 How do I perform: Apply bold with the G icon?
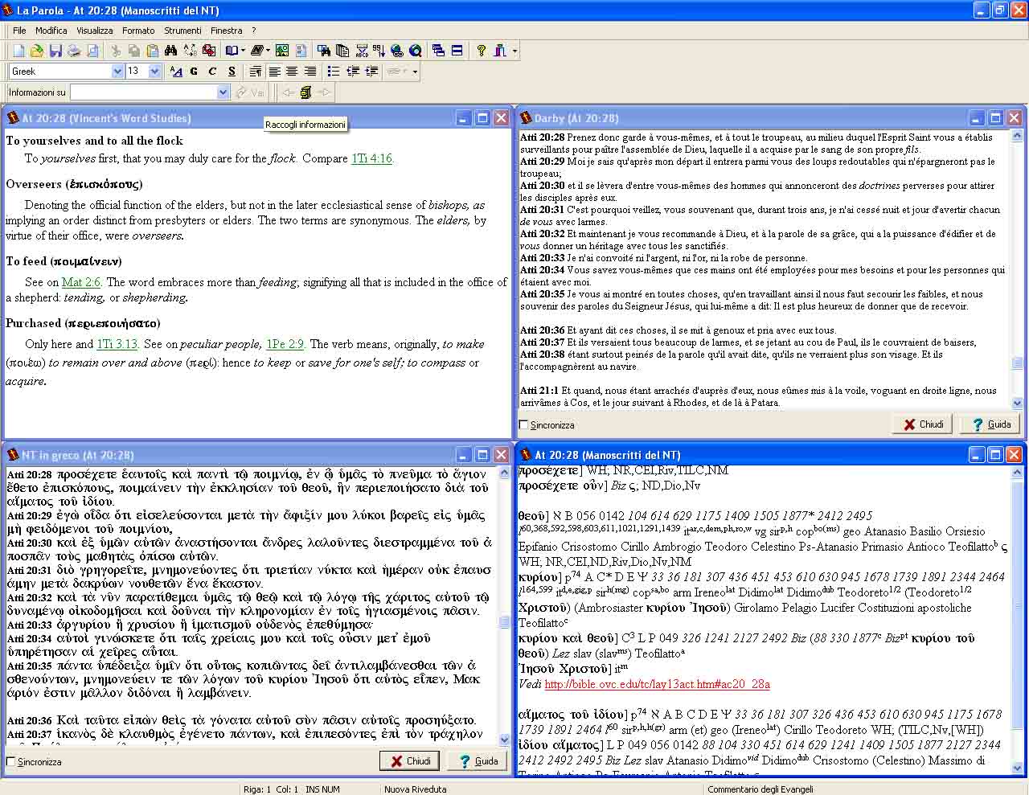(x=194, y=72)
